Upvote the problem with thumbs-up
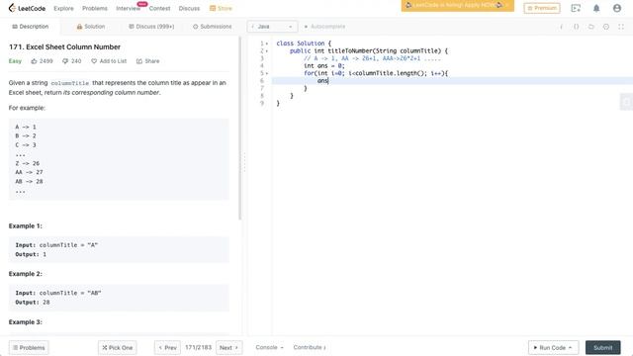Screen dimensions: 633x356 [34, 61]
